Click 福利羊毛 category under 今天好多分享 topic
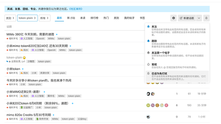This screenshot has width=221, height=124. [12, 84]
